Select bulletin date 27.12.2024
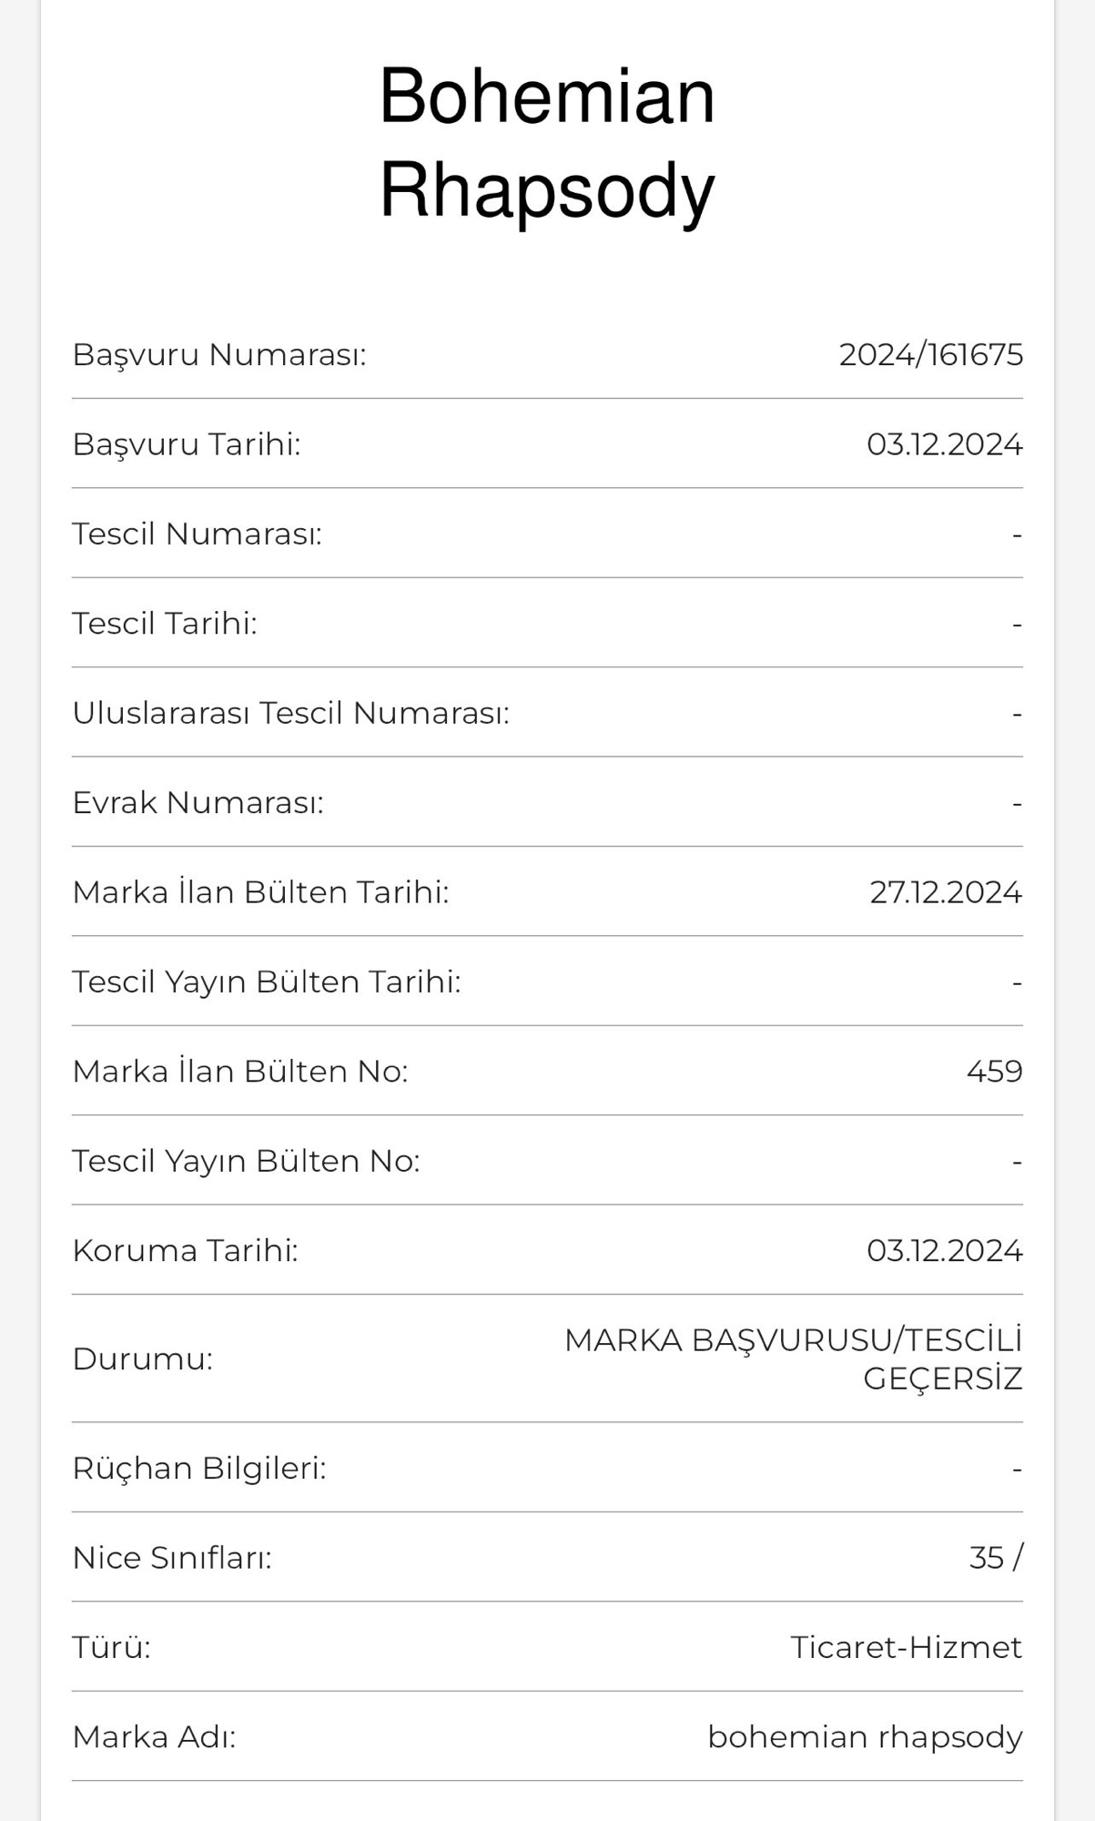This screenshot has width=1095, height=1821. click(946, 892)
